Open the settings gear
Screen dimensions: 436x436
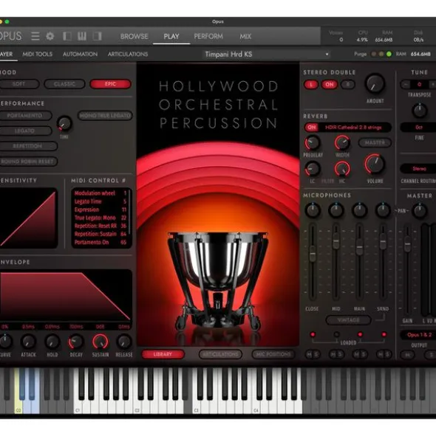[50, 36]
